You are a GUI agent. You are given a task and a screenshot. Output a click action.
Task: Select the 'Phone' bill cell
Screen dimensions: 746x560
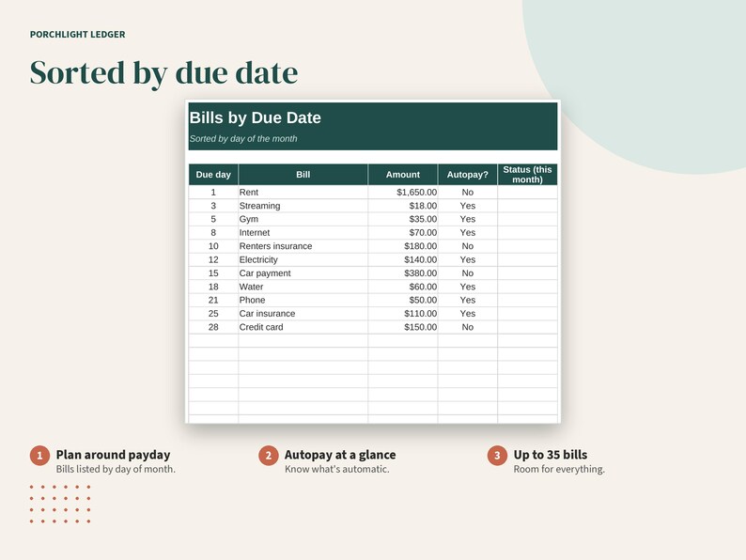[303, 301]
